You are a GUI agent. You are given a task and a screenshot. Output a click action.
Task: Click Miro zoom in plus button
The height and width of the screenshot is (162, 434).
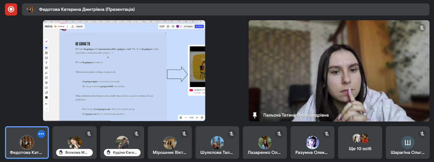tap(197, 117)
